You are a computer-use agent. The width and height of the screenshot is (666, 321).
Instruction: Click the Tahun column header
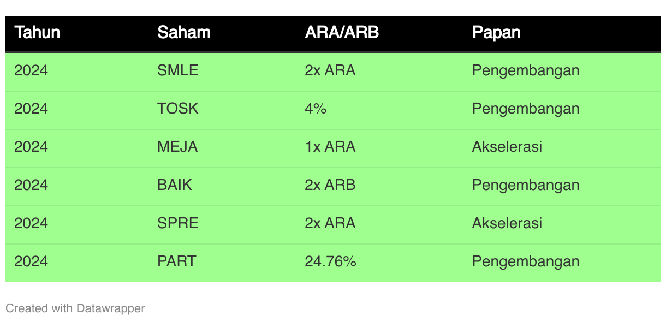[37, 33]
